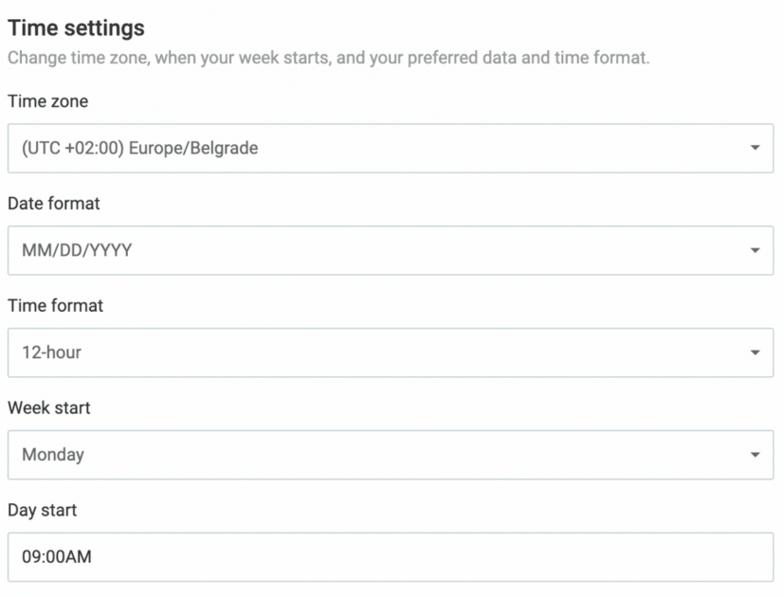Click the UTC +02:00 offset text

73,148
